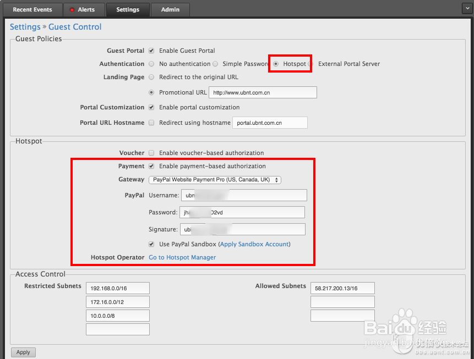
Task: Open Apply Sandbox Account link
Action: click(254, 244)
